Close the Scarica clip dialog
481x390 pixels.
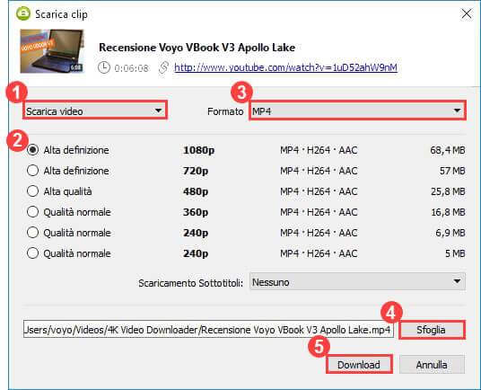(x=467, y=13)
